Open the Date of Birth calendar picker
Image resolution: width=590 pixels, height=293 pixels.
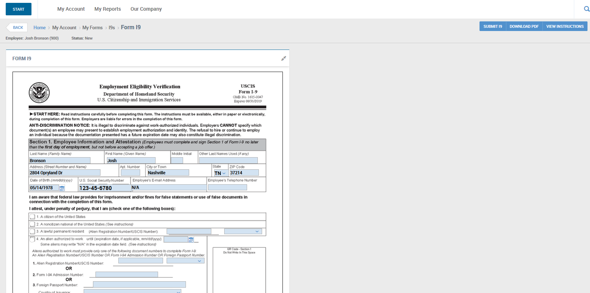click(x=62, y=188)
